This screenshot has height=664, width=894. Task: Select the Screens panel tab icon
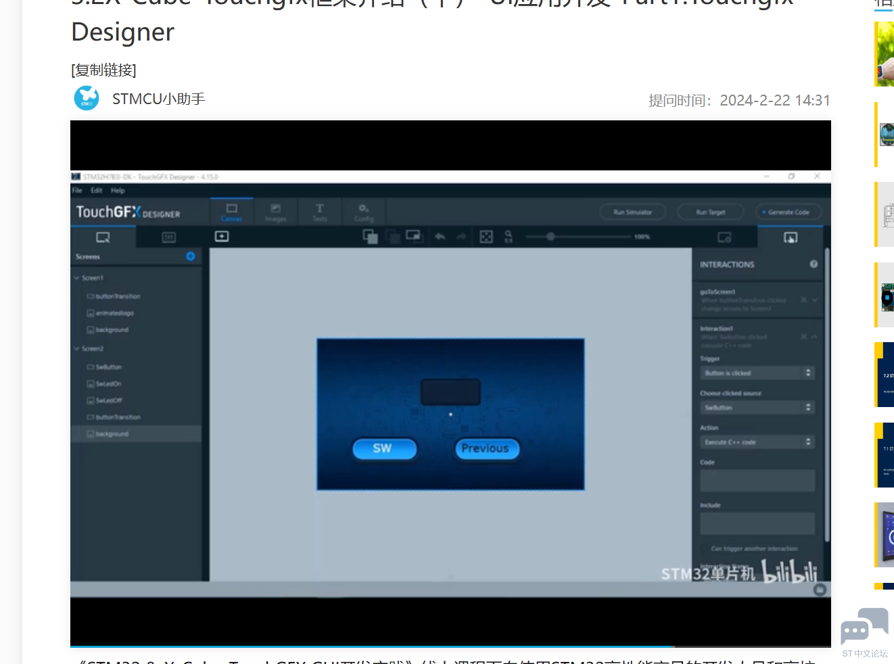point(103,237)
